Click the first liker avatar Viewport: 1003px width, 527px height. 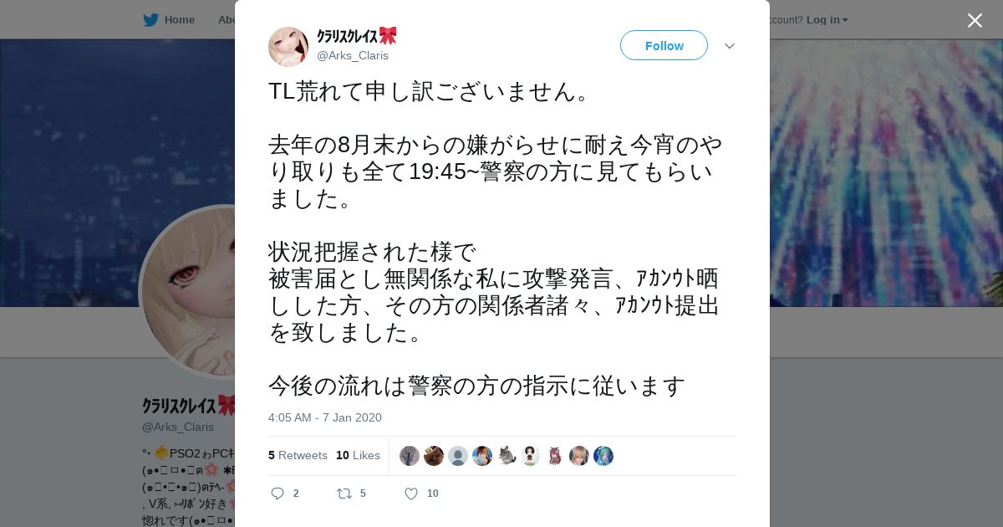click(410, 456)
